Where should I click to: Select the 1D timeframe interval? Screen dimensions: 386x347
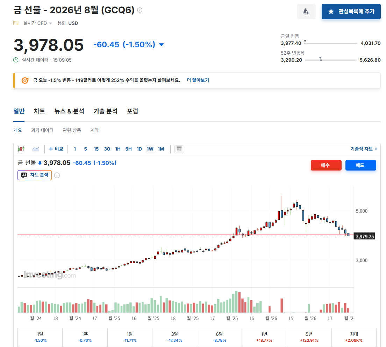pos(140,149)
